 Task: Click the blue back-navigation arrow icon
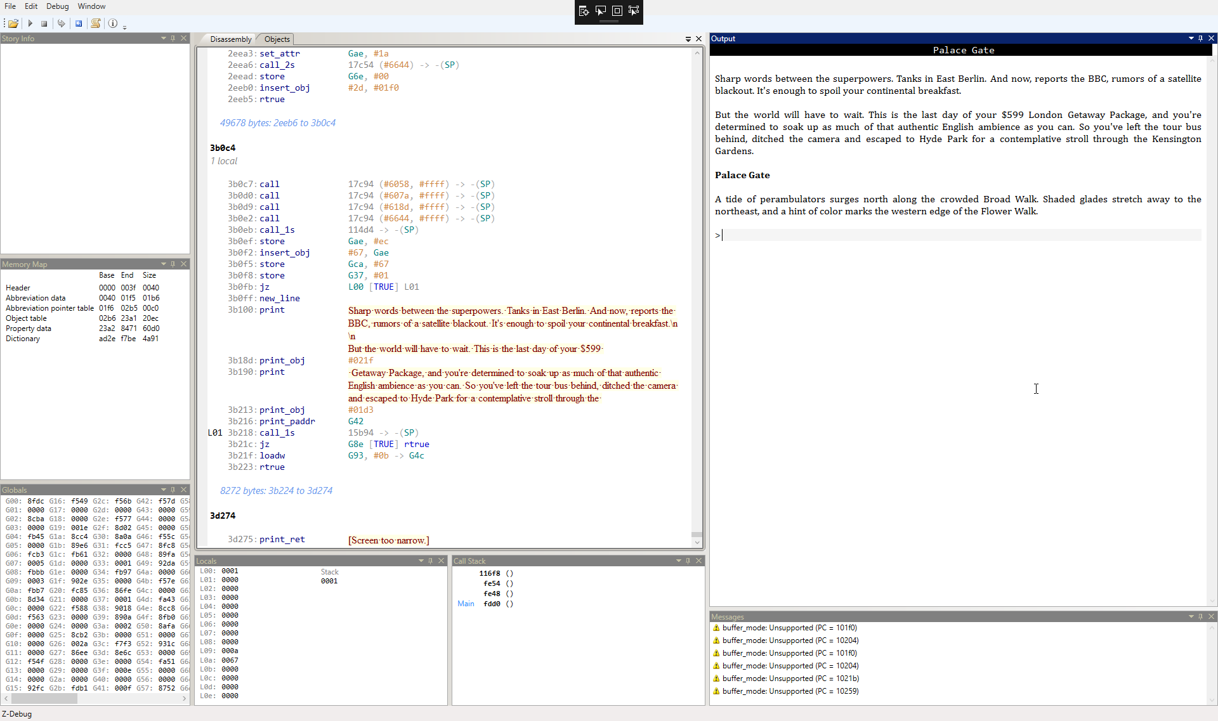coord(79,23)
